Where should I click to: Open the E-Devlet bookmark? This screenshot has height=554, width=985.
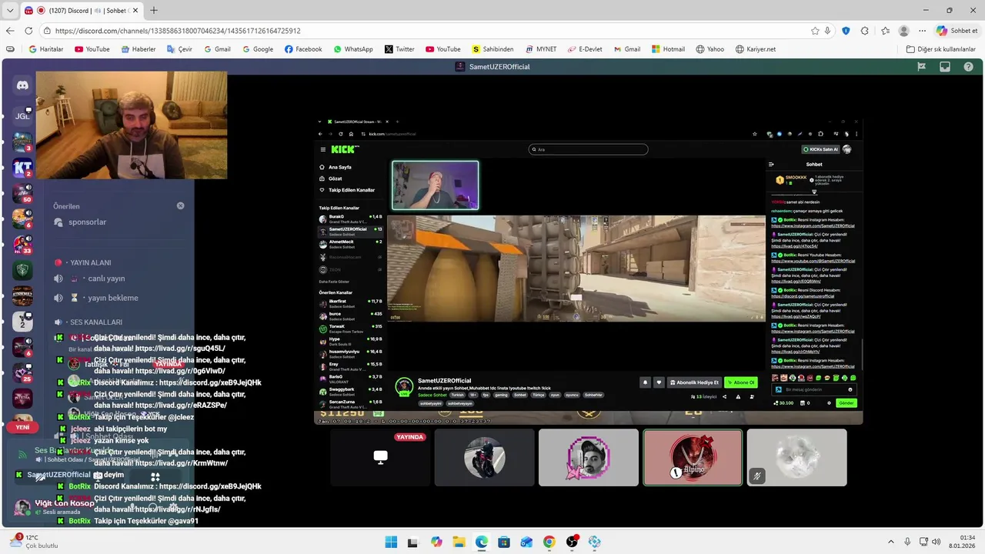pos(585,49)
